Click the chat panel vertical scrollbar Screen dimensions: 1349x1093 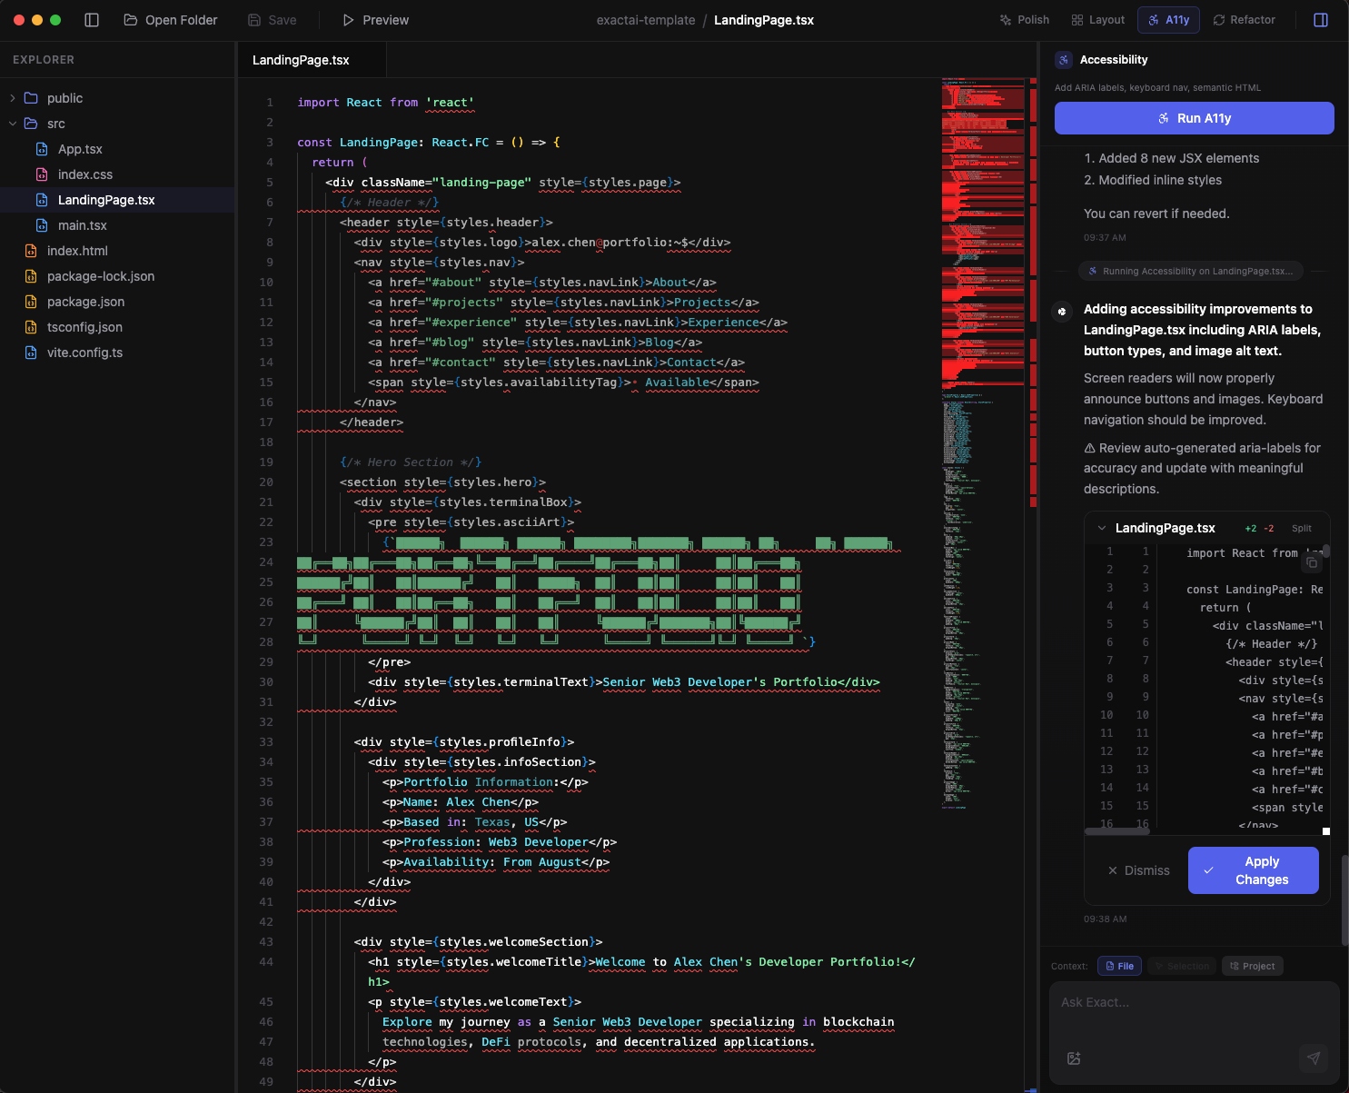point(1344,899)
